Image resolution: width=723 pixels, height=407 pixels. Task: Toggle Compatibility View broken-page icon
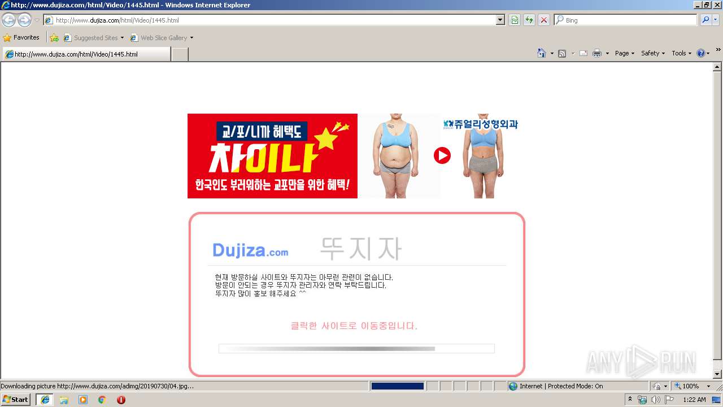click(x=515, y=20)
